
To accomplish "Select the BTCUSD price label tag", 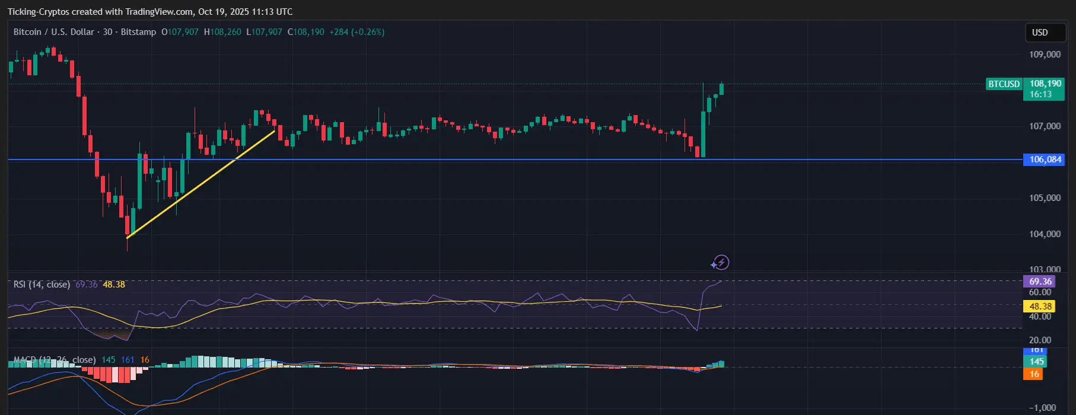I will [x=1004, y=84].
